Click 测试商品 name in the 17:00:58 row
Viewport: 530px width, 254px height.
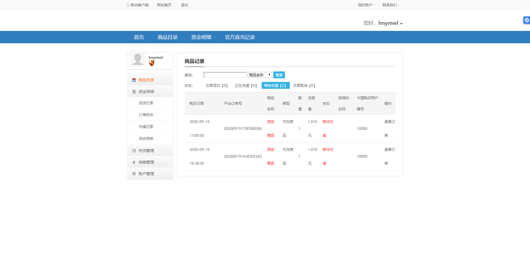click(271, 129)
